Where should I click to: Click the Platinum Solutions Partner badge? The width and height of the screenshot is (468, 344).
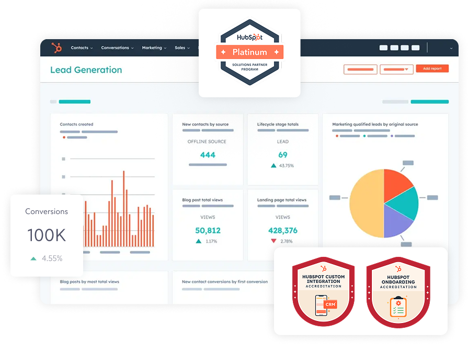249,52
